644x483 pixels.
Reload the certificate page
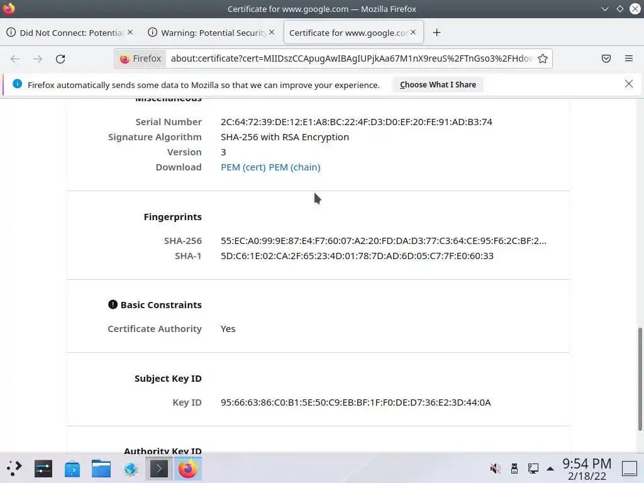click(x=60, y=58)
